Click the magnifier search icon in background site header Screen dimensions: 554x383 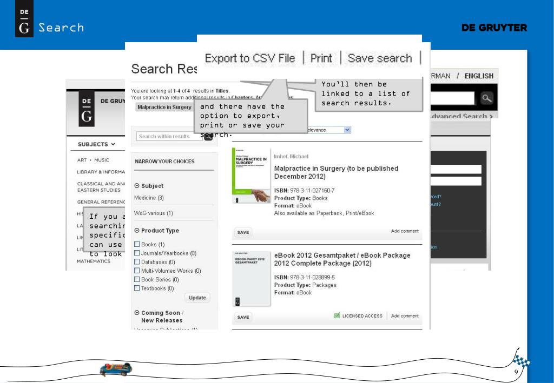[486, 98]
